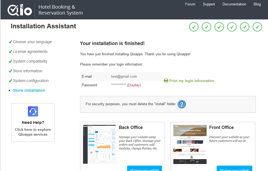Click the Front Office preview thumbnail
Image resolution: width=268 pixels, height=171 pixels.
[x=190, y=144]
